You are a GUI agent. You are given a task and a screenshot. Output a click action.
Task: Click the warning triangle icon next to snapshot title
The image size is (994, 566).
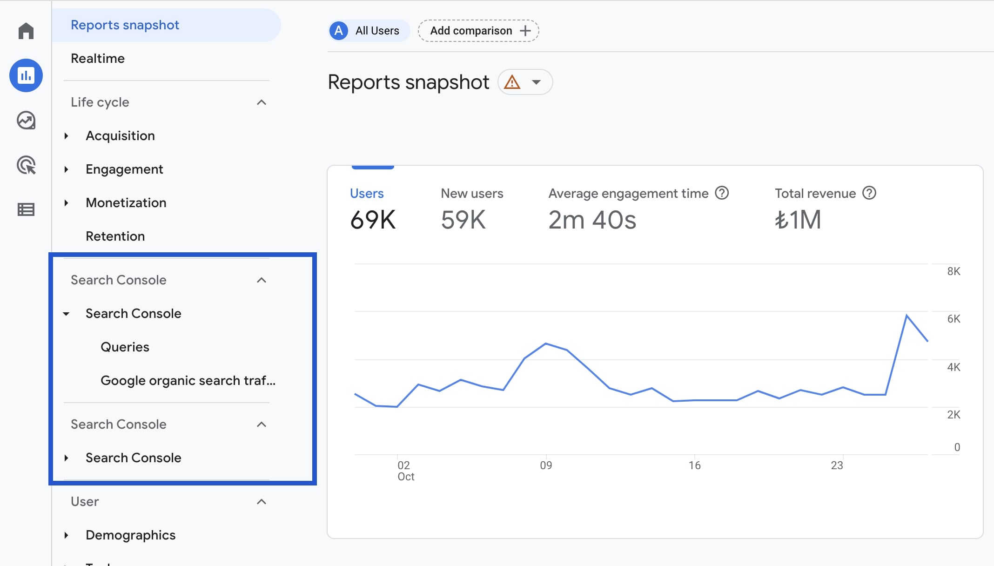(513, 81)
